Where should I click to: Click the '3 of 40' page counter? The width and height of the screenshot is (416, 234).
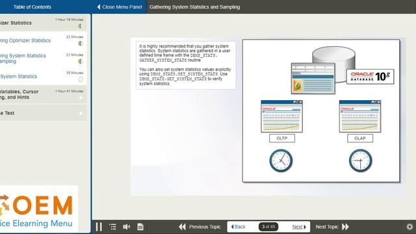click(268, 227)
